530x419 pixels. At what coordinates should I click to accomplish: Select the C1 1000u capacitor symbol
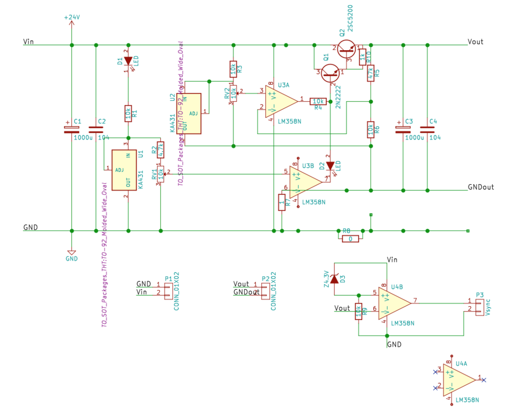tap(71, 130)
